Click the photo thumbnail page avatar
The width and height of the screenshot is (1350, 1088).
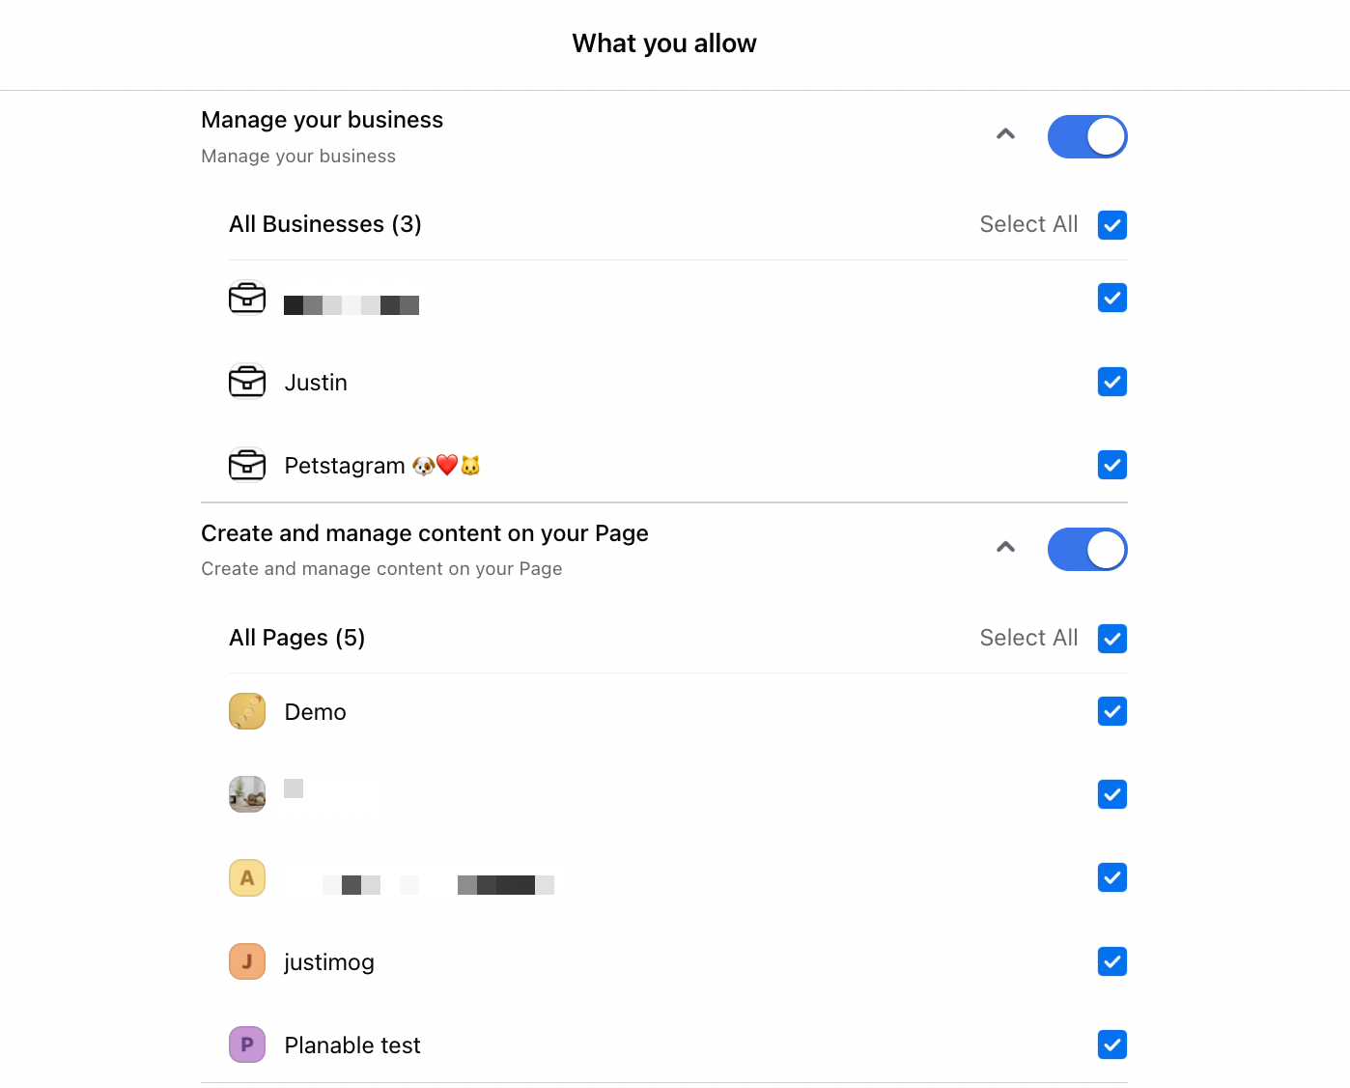pyautogui.click(x=247, y=794)
